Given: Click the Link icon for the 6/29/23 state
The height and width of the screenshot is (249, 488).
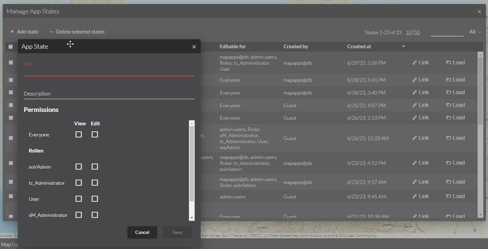Looking at the screenshot, I should [x=414, y=63].
